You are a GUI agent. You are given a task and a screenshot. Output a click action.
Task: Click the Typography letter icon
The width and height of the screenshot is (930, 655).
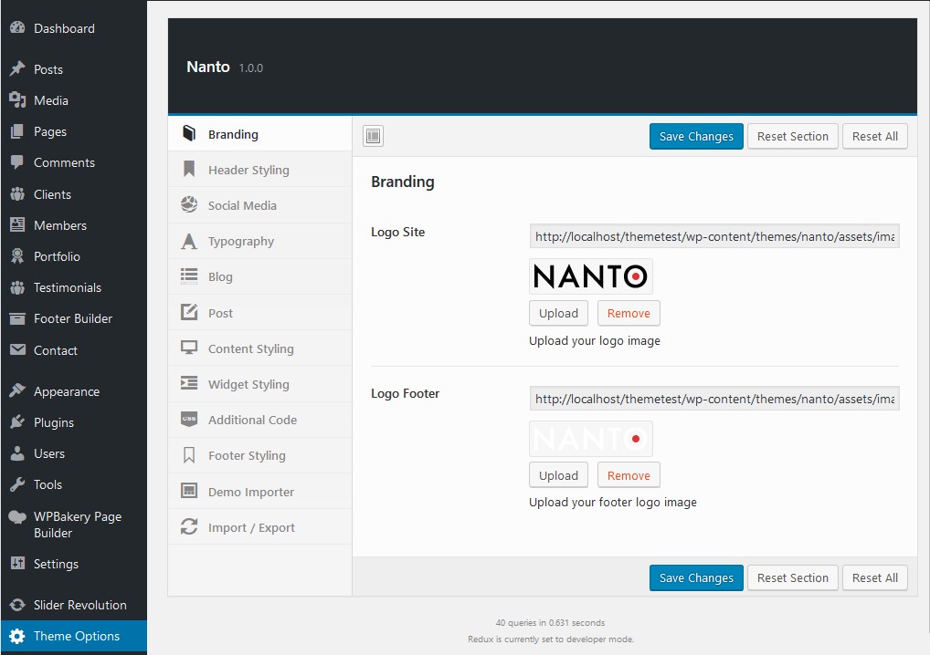[x=189, y=242]
